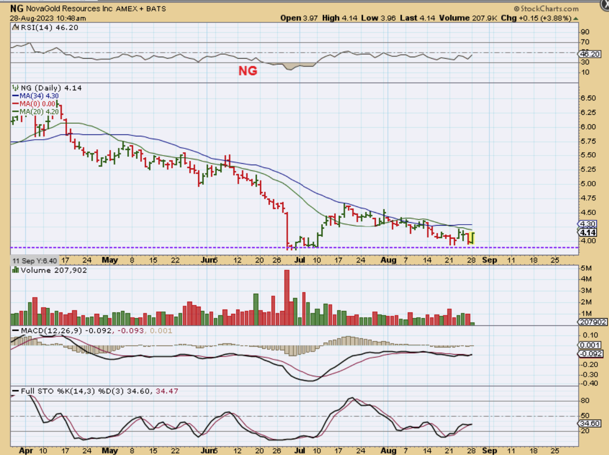The image size is (609, 455).
Task: Click the 5.50 price axis label
Action: (588, 155)
